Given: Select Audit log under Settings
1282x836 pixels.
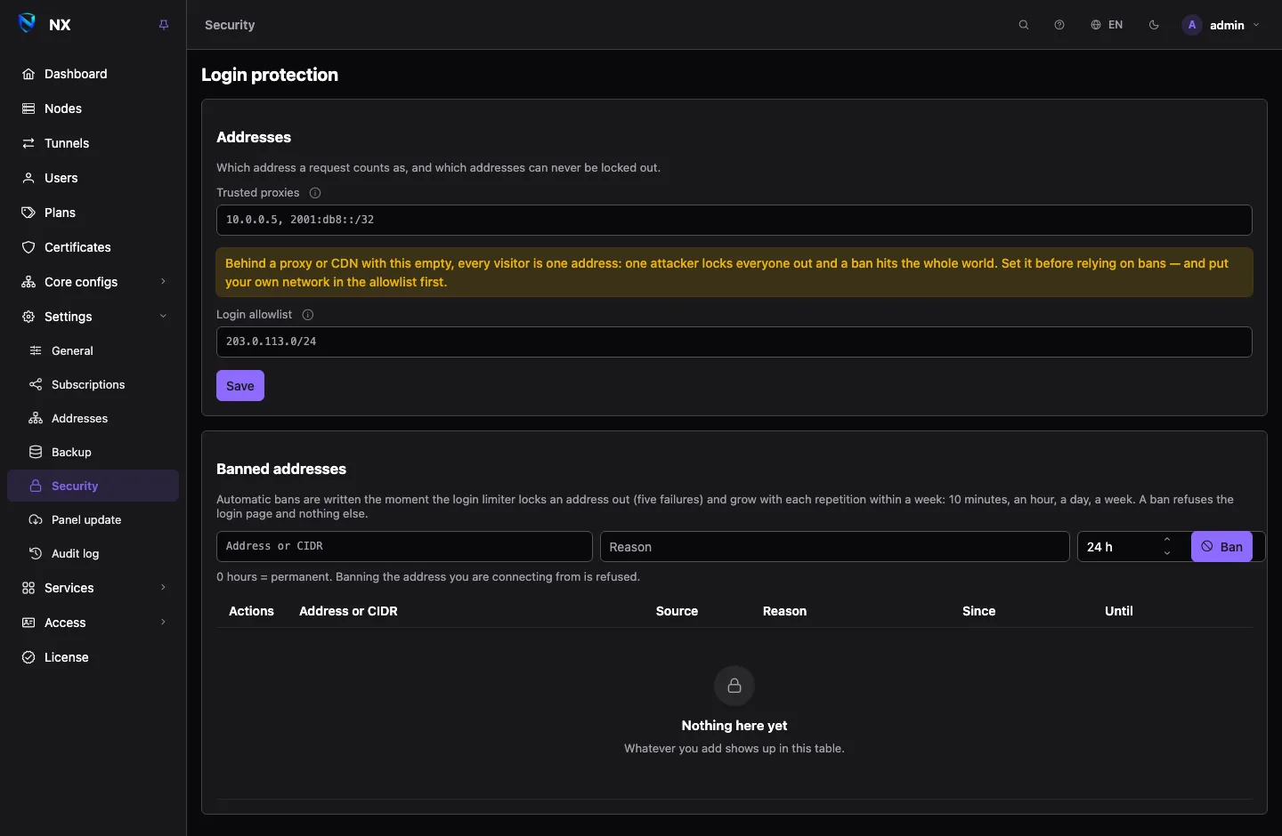Looking at the screenshot, I should (93, 554).
